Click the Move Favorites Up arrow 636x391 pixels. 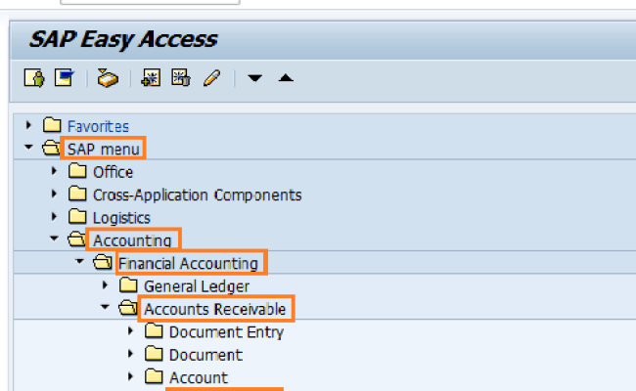pyautogui.click(x=286, y=77)
